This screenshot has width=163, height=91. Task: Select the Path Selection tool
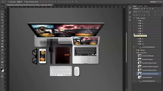[x=2, y=56]
